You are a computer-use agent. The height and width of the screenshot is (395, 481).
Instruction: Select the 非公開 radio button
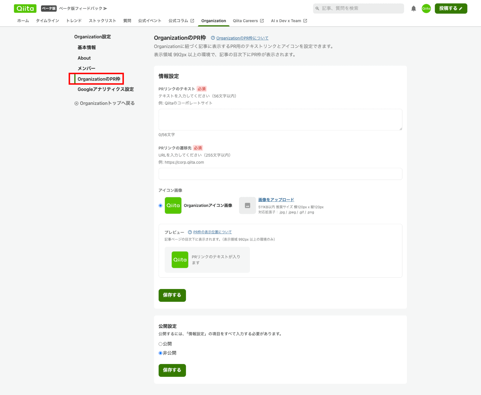tap(160, 353)
